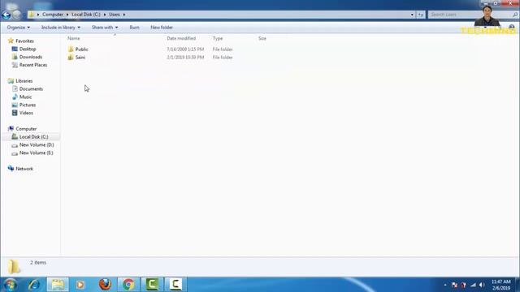
Task: Open Recent Places in Favorites
Action: point(33,65)
